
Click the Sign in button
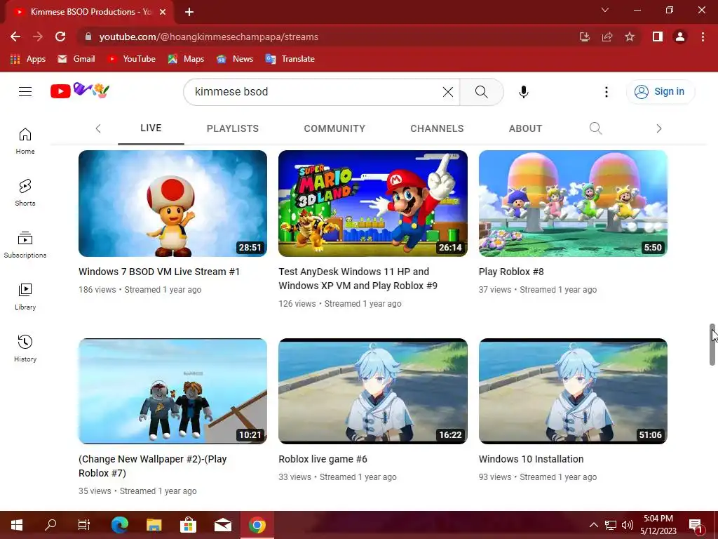point(660,92)
